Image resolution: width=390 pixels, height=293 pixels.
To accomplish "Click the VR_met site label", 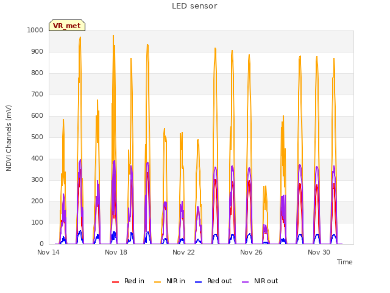I will coord(67,26).
